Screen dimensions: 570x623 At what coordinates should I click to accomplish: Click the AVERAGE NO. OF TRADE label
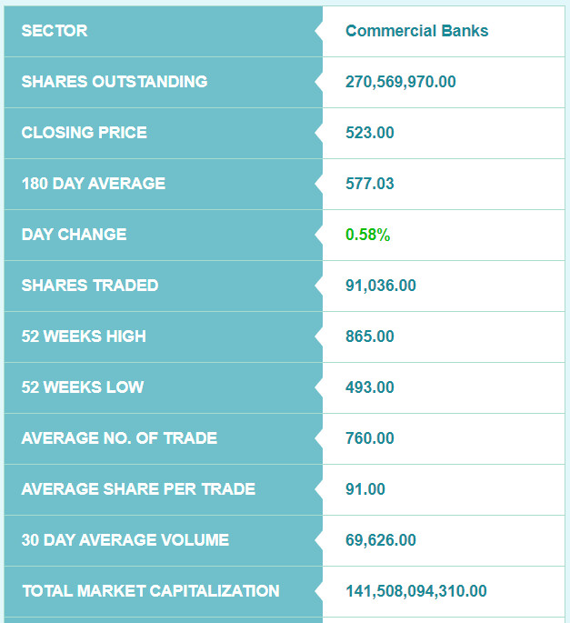tap(120, 437)
